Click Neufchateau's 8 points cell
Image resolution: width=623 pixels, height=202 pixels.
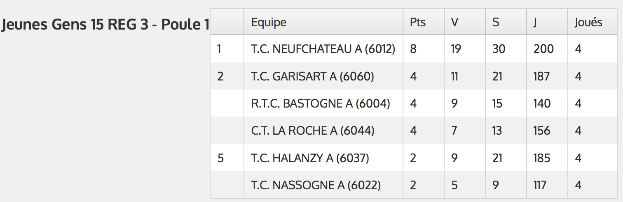click(424, 49)
